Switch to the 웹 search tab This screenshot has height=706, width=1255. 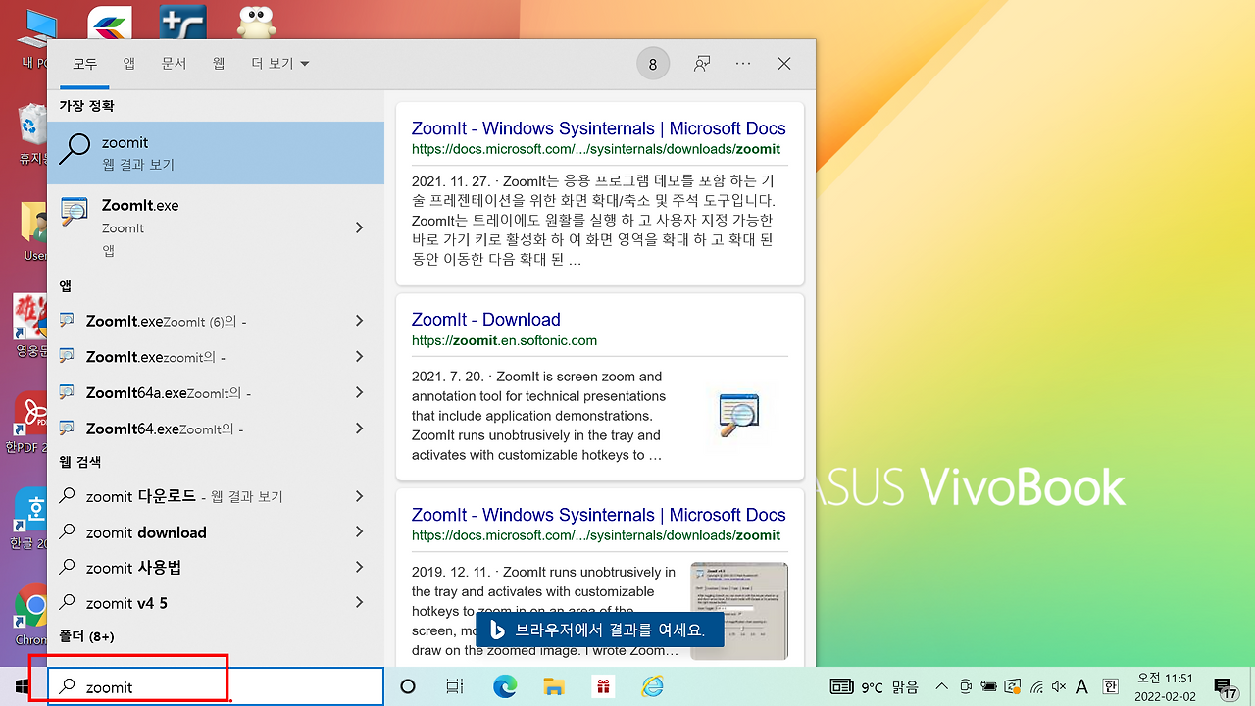[x=219, y=64]
